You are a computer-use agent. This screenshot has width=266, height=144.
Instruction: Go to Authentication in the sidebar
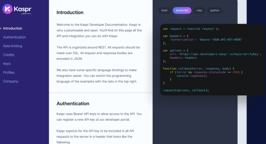pos(15,37)
